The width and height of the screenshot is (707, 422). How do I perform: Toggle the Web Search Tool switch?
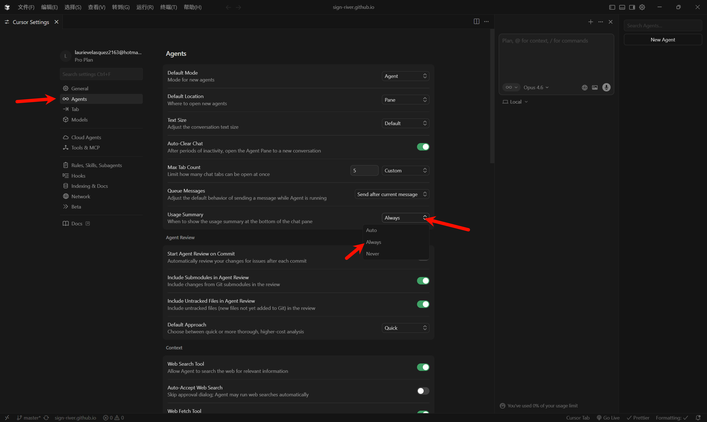[x=423, y=367]
